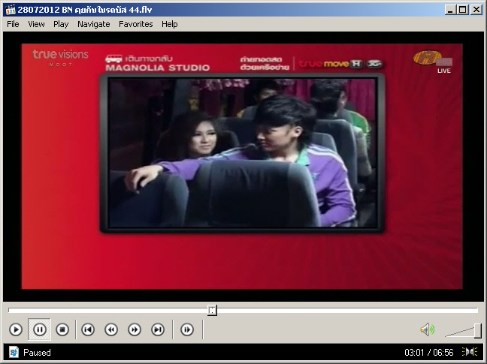
Task: Open the Favorites menu
Action: [136, 24]
